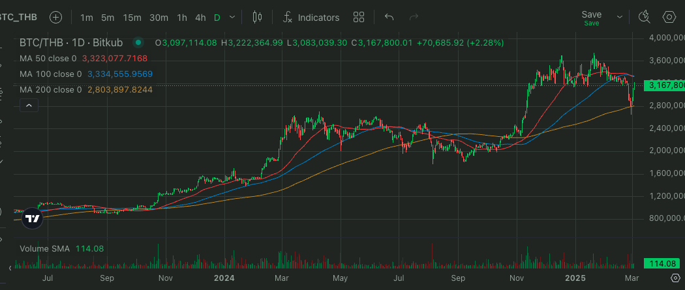Open Indicators dialog
The height and width of the screenshot is (290, 685).
coord(311,18)
